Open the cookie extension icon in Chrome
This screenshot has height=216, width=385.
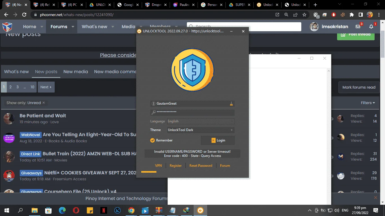tap(343, 15)
